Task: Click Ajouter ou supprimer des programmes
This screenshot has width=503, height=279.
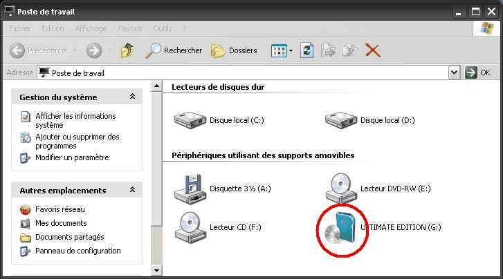Action: [x=77, y=142]
